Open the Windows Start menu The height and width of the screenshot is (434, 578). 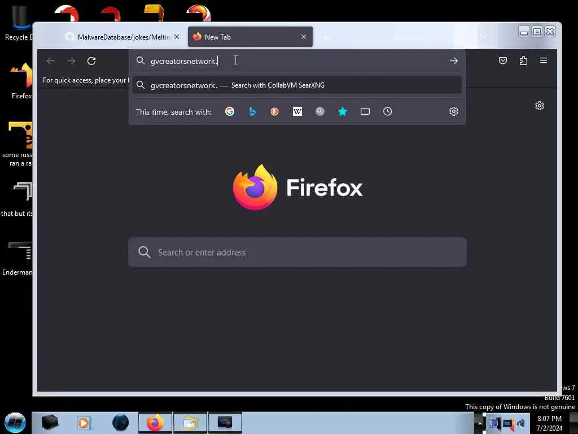pyautogui.click(x=15, y=423)
